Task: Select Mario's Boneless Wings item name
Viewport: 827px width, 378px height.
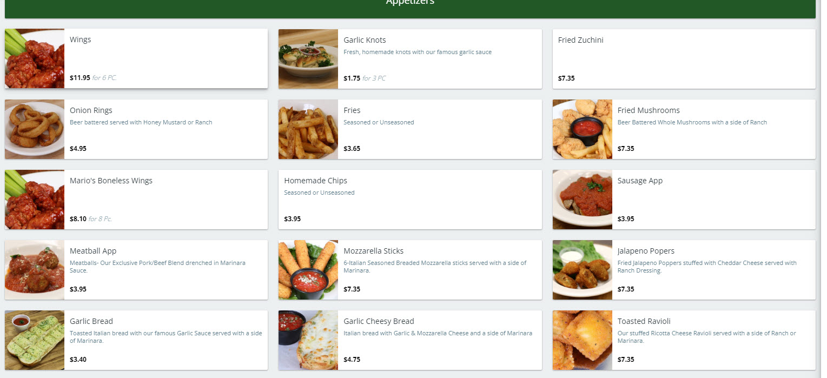Action: tap(111, 181)
